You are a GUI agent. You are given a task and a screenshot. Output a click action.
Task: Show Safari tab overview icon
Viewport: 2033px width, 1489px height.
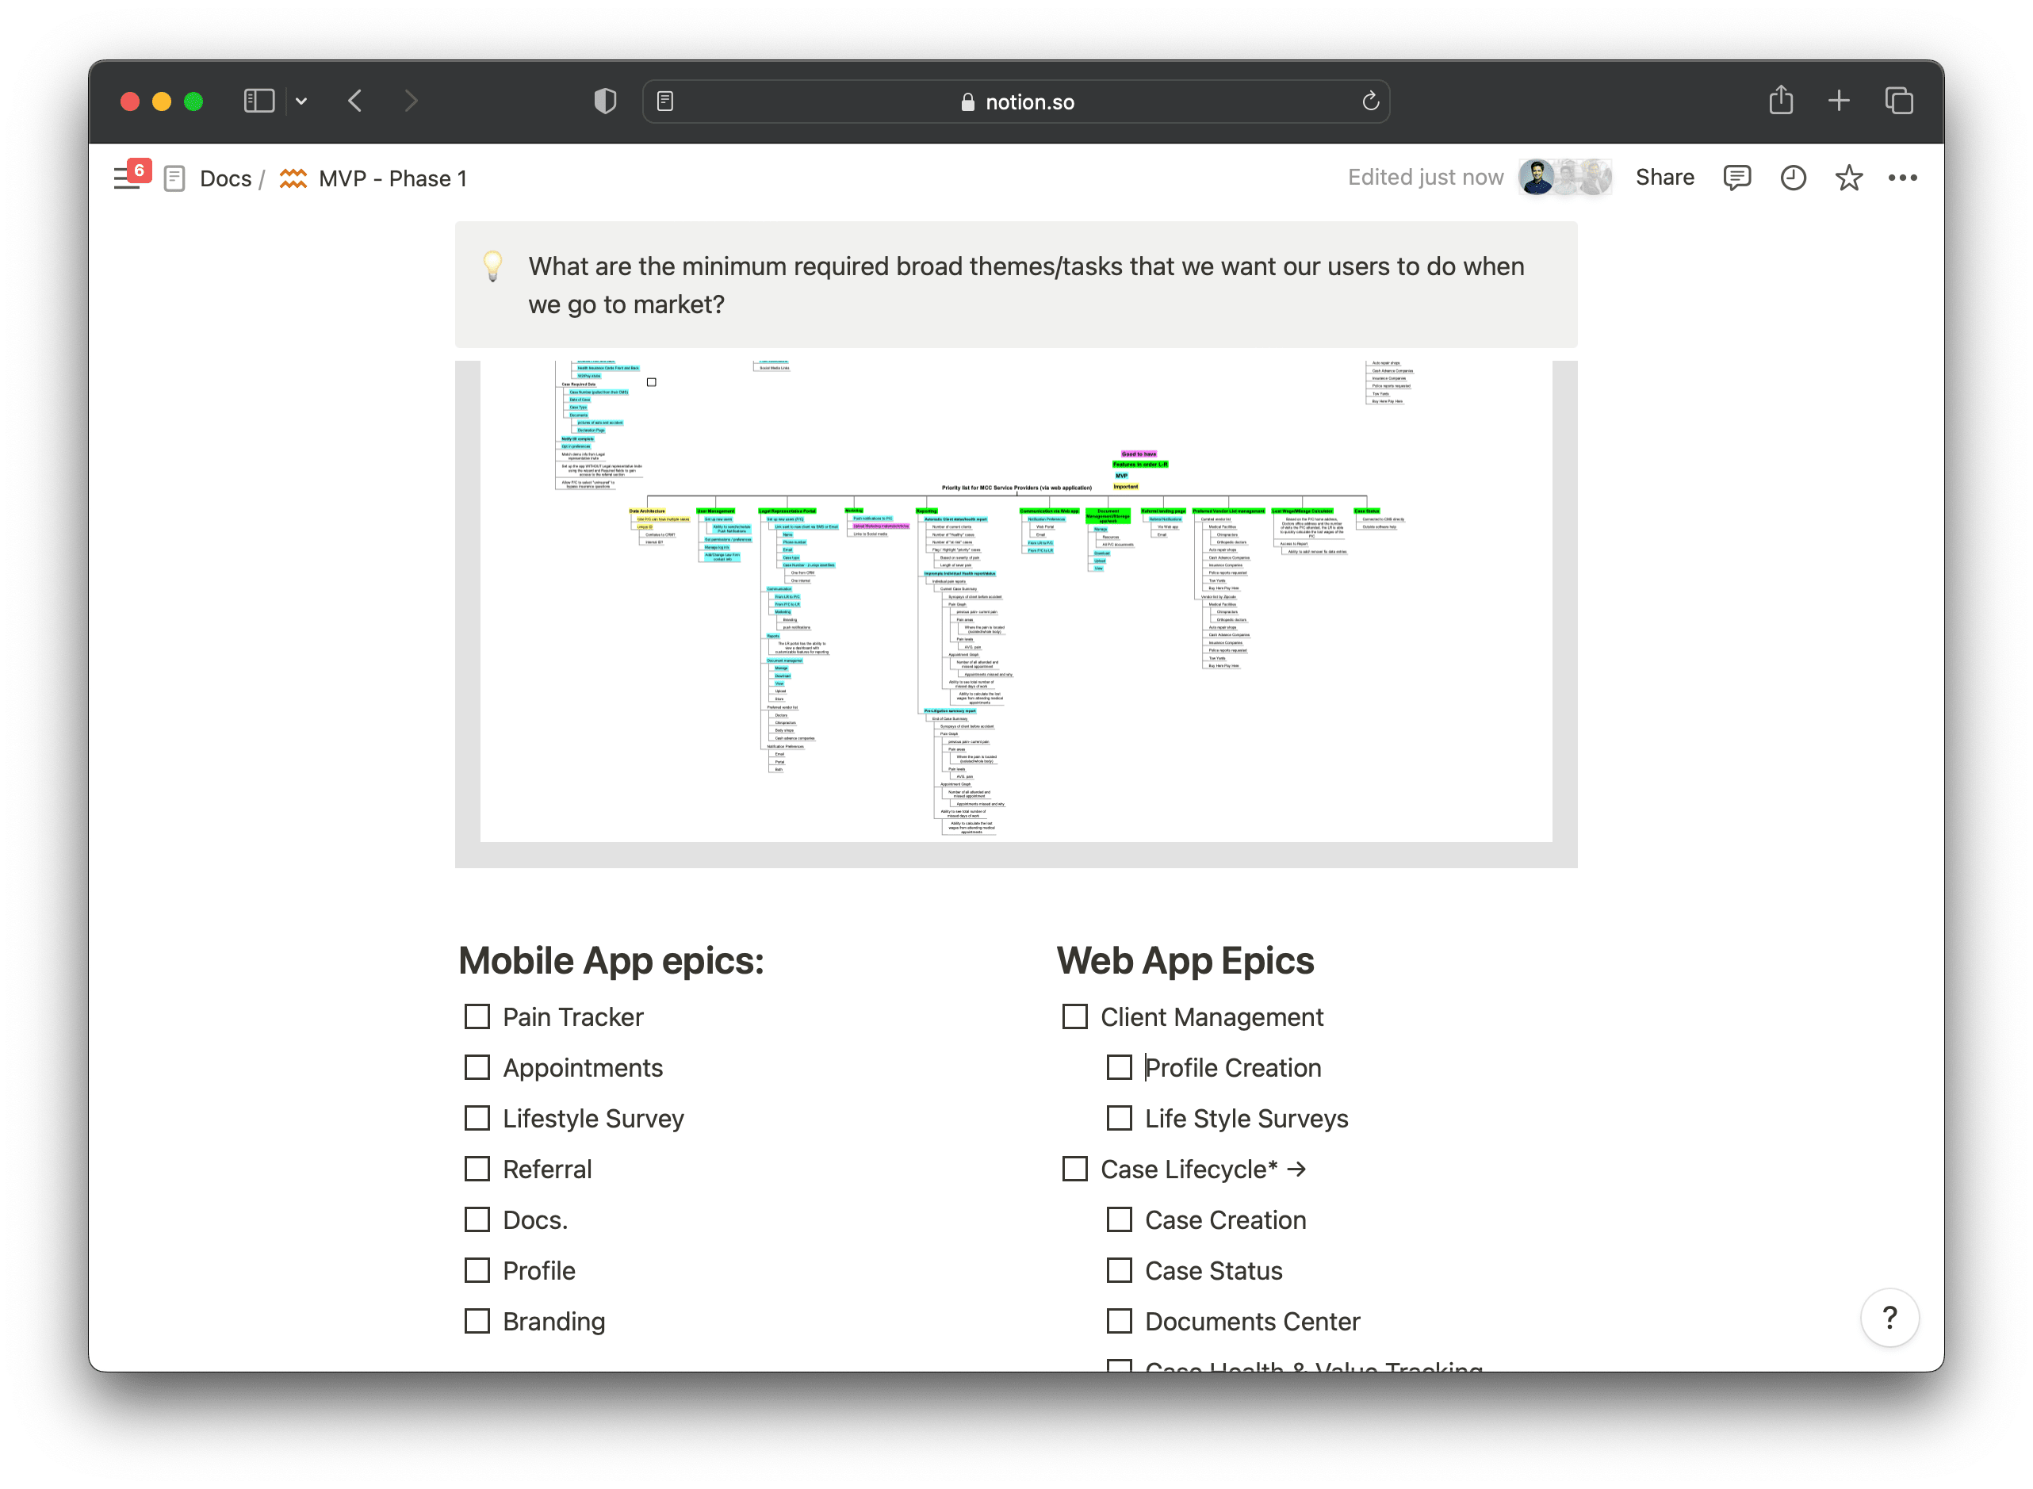tap(1899, 101)
